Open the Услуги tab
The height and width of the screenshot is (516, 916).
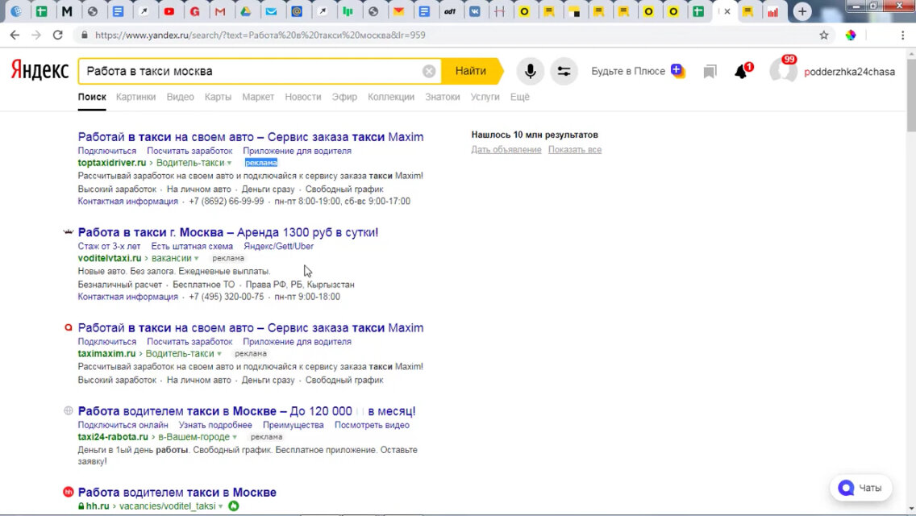485,97
